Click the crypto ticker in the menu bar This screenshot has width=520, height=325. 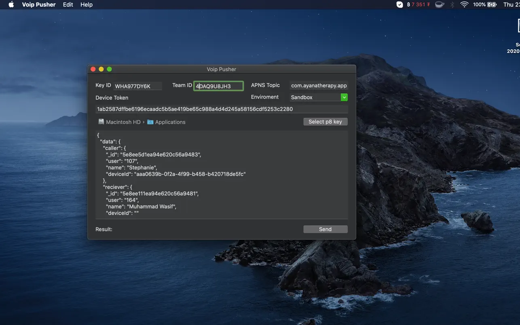[x=418, y=4]
